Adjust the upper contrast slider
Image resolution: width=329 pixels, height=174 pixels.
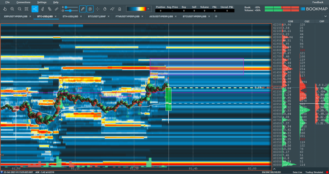(x=71, y=7)
